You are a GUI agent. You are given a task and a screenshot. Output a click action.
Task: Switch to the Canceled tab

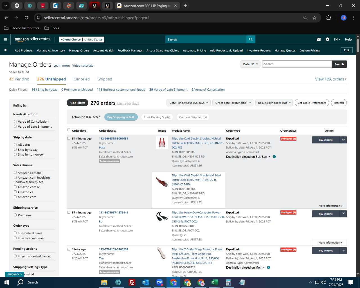tap(82, 79)
